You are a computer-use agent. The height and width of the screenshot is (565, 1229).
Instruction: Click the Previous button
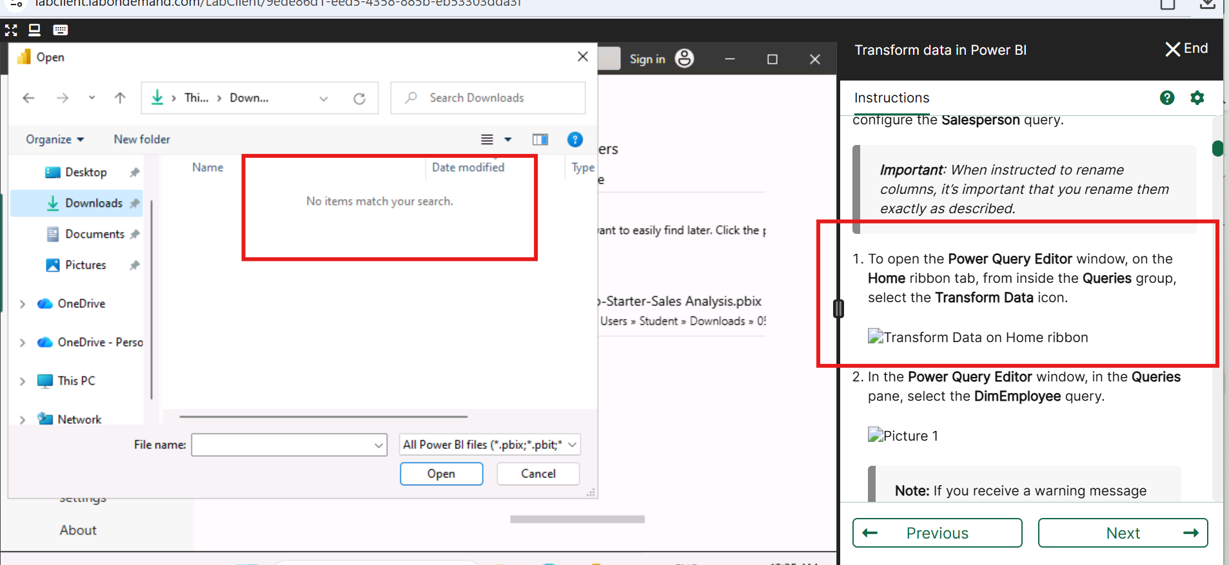938,533
